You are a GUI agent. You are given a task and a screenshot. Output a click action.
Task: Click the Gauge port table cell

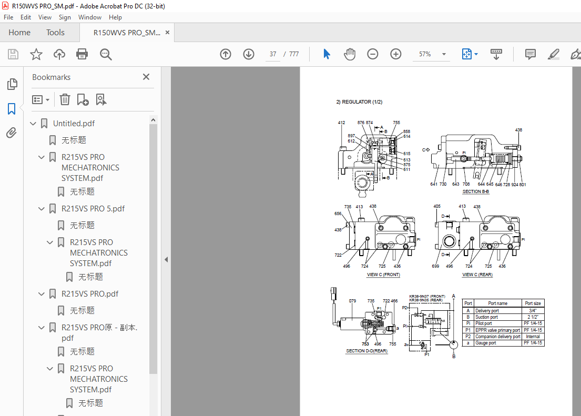pos(497,343)
